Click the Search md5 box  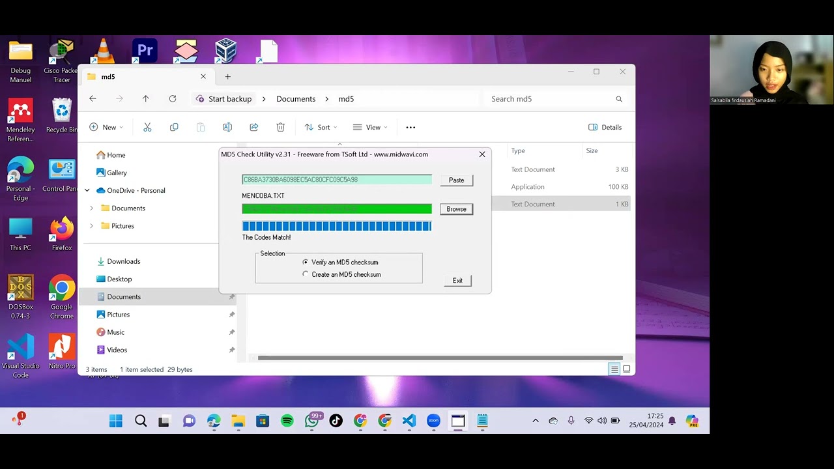click(x=556, y=99)
